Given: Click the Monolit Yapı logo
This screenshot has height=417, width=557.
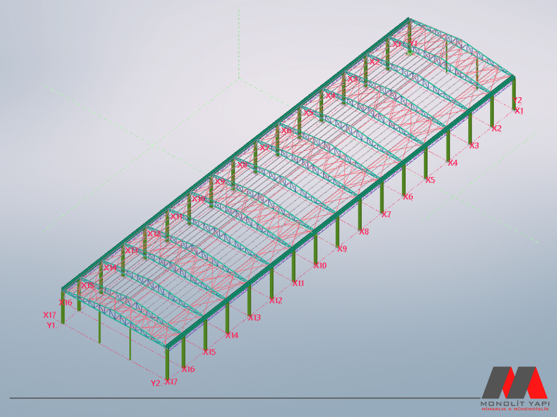Looking at the screenshot, I should [513, 389].
